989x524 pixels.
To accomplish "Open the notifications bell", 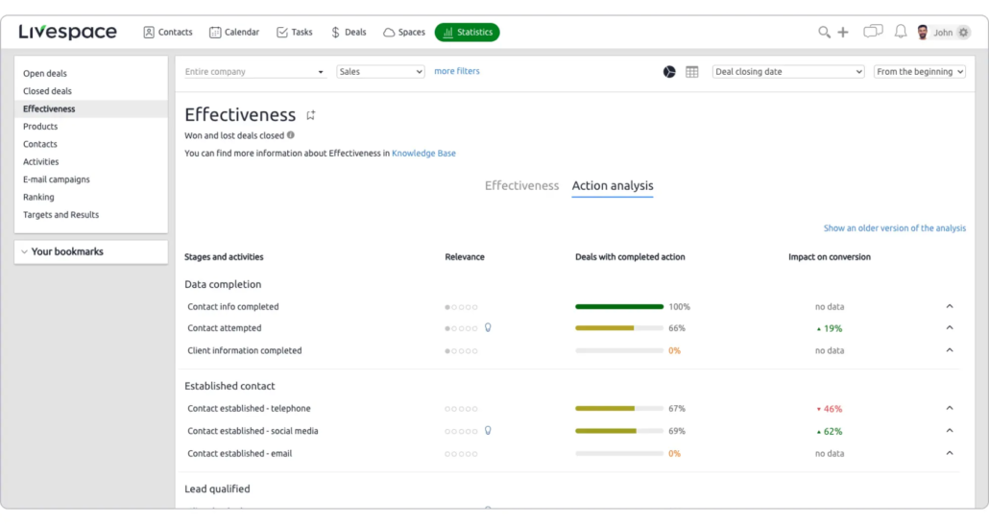I will [x=901, y=32].
